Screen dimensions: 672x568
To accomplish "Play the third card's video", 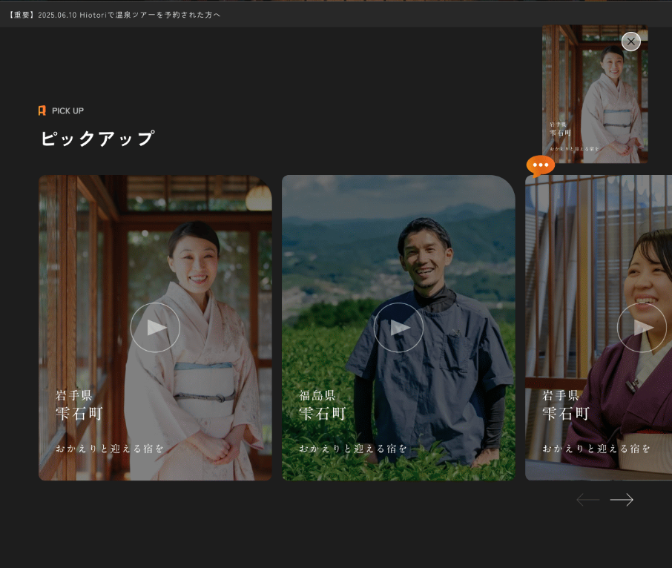I will click(641, 327).
